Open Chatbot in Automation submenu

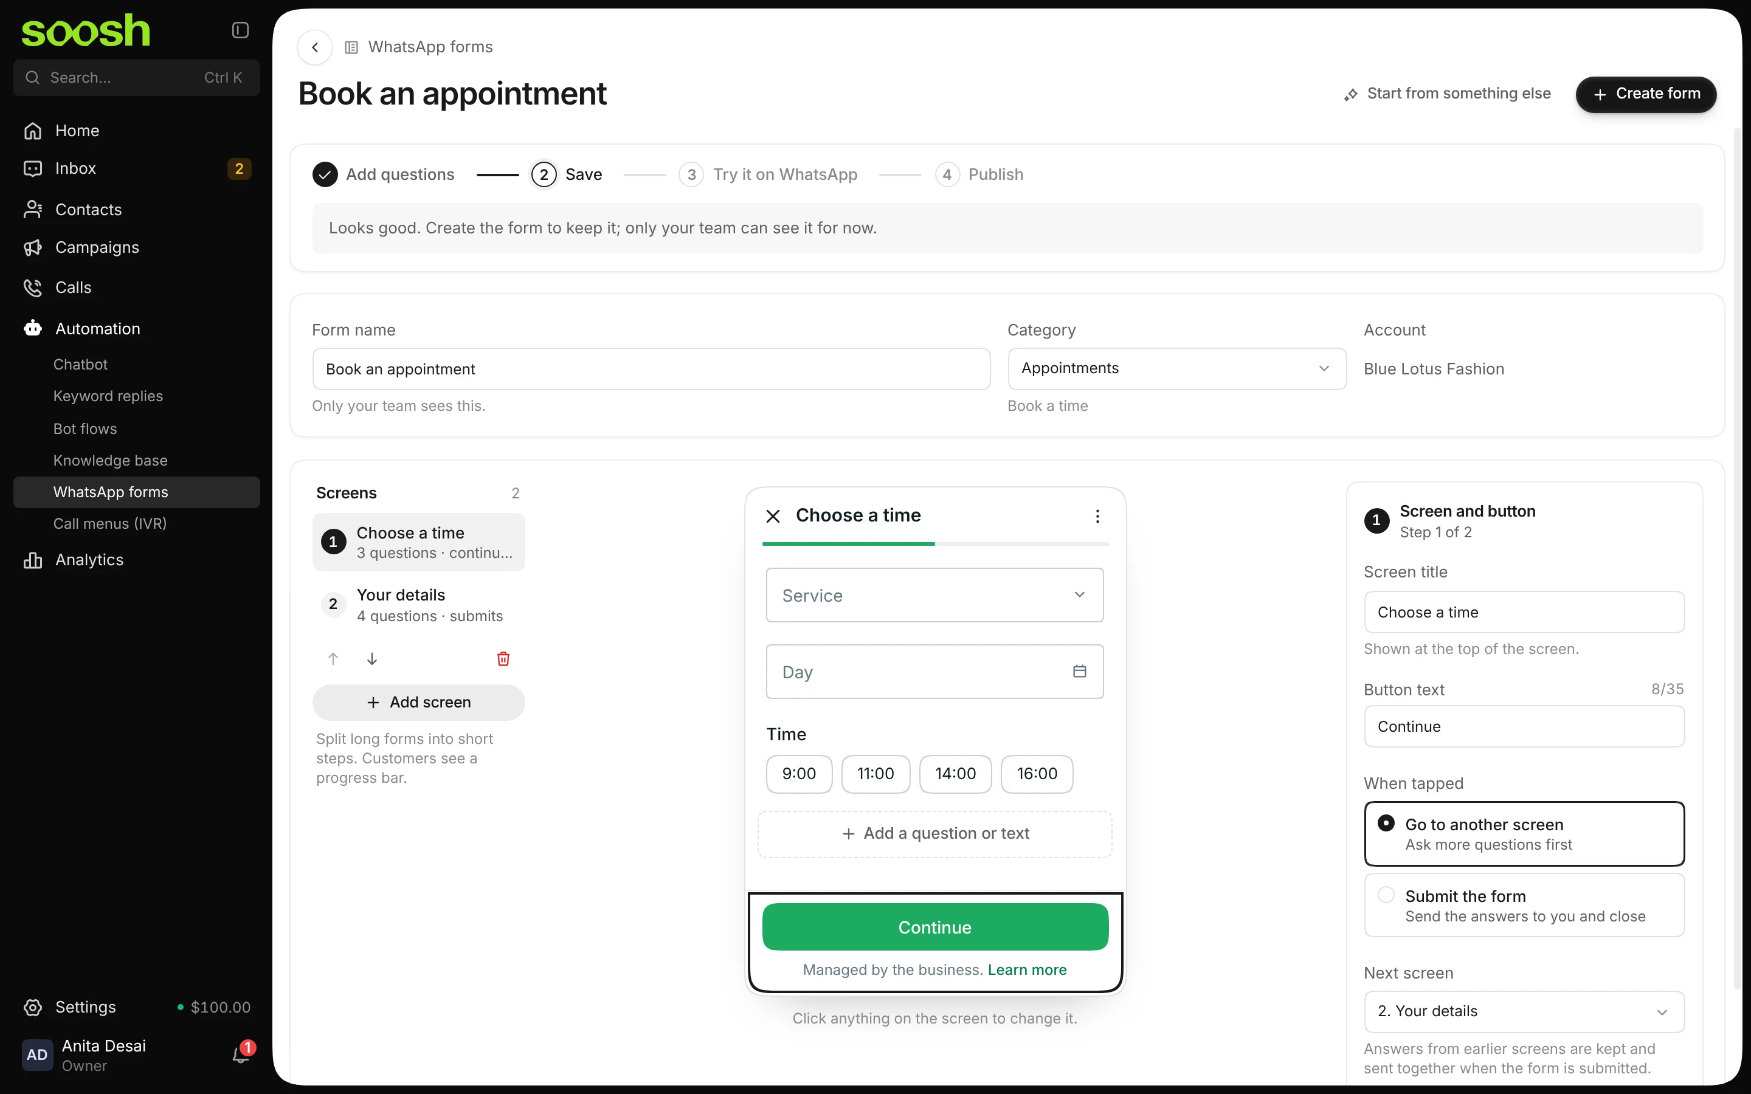tap(136, 365)
